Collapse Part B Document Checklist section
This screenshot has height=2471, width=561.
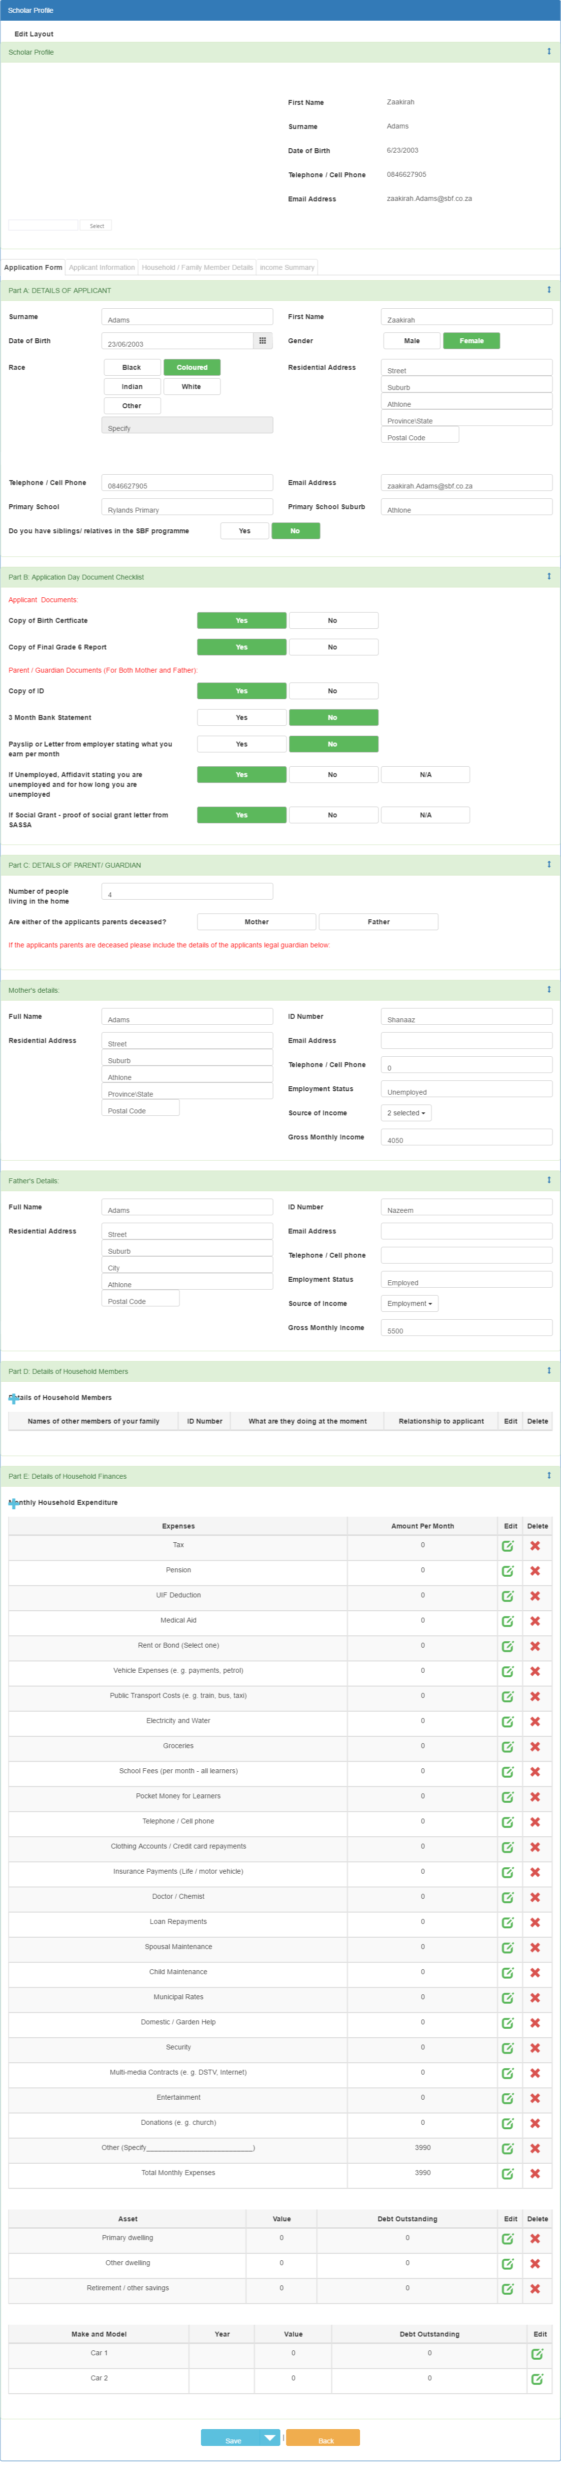click(x=549, y=577)
